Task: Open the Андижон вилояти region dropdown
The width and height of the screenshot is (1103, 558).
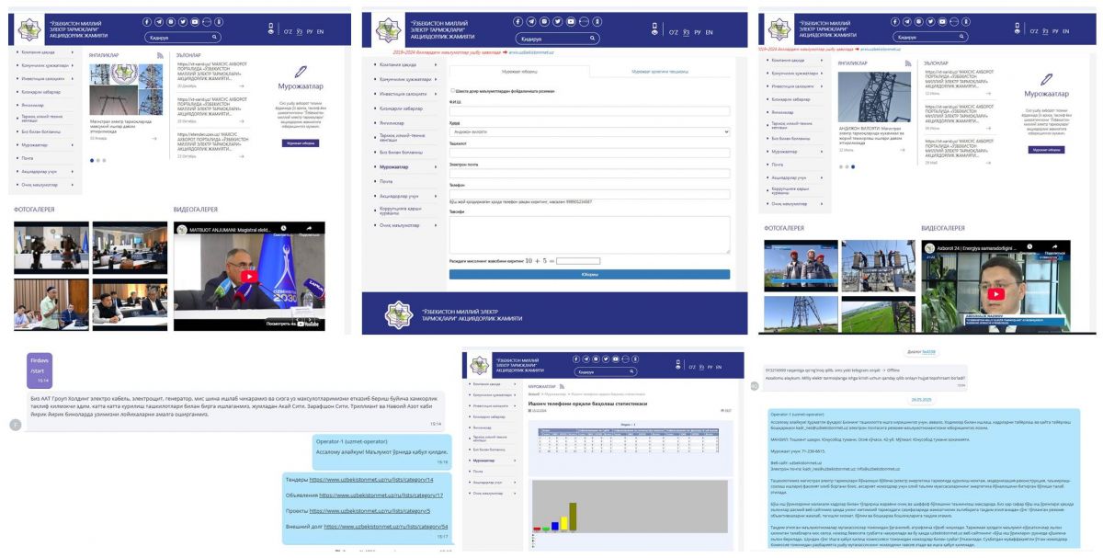Action: tap(589, 132)
